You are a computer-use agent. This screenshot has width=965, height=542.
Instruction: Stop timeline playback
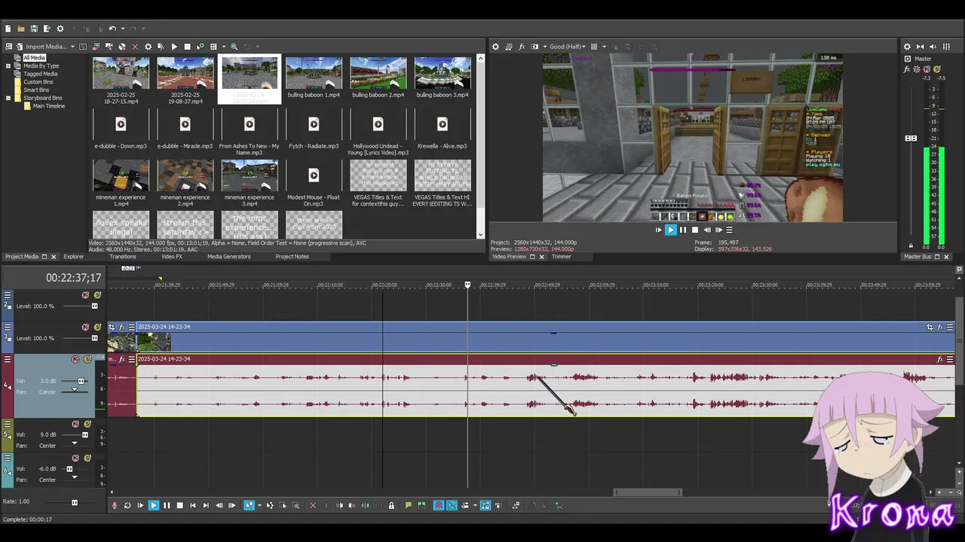pos(180,505)
